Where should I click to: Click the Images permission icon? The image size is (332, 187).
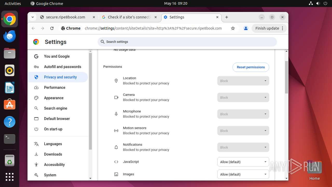[x=116, y=174]
